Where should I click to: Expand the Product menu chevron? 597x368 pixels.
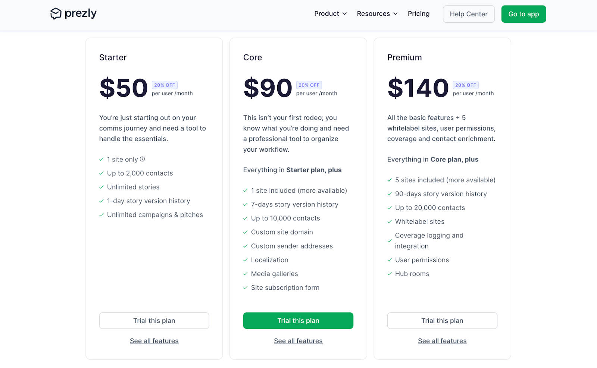point(345,14)
